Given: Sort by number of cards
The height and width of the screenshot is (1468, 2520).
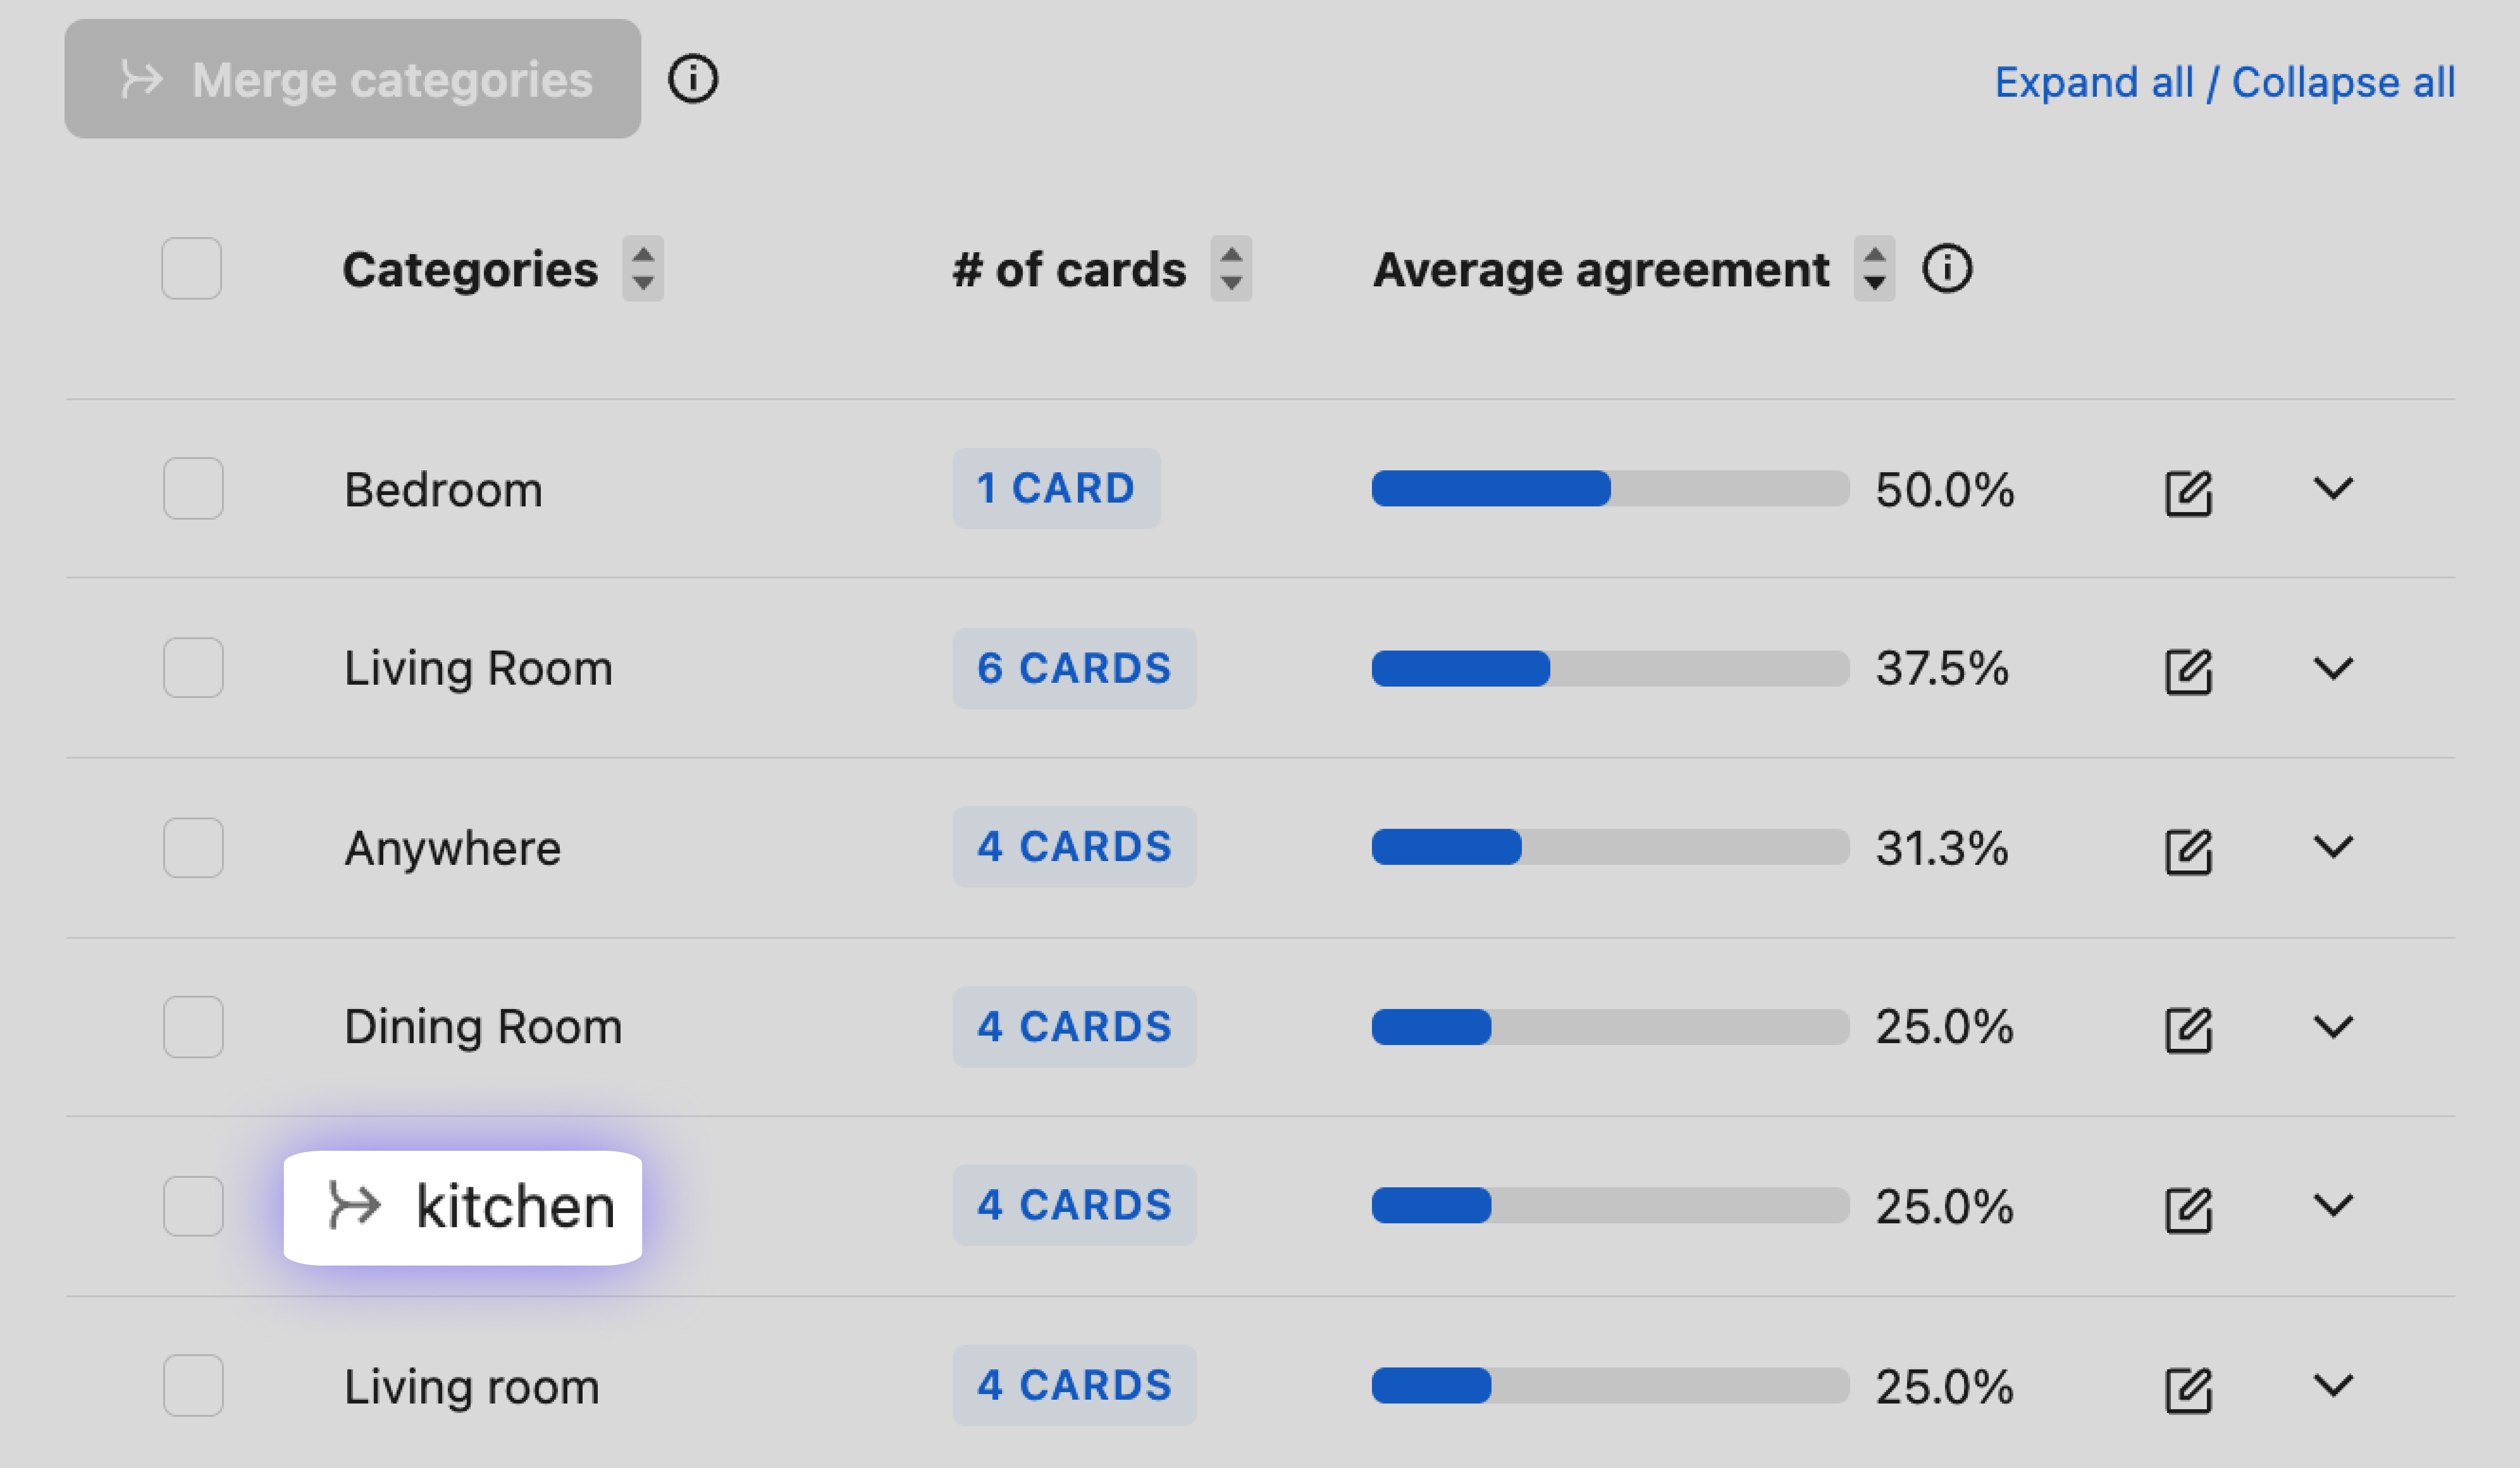Looking at the screenshot, I should pos(1231,269).
